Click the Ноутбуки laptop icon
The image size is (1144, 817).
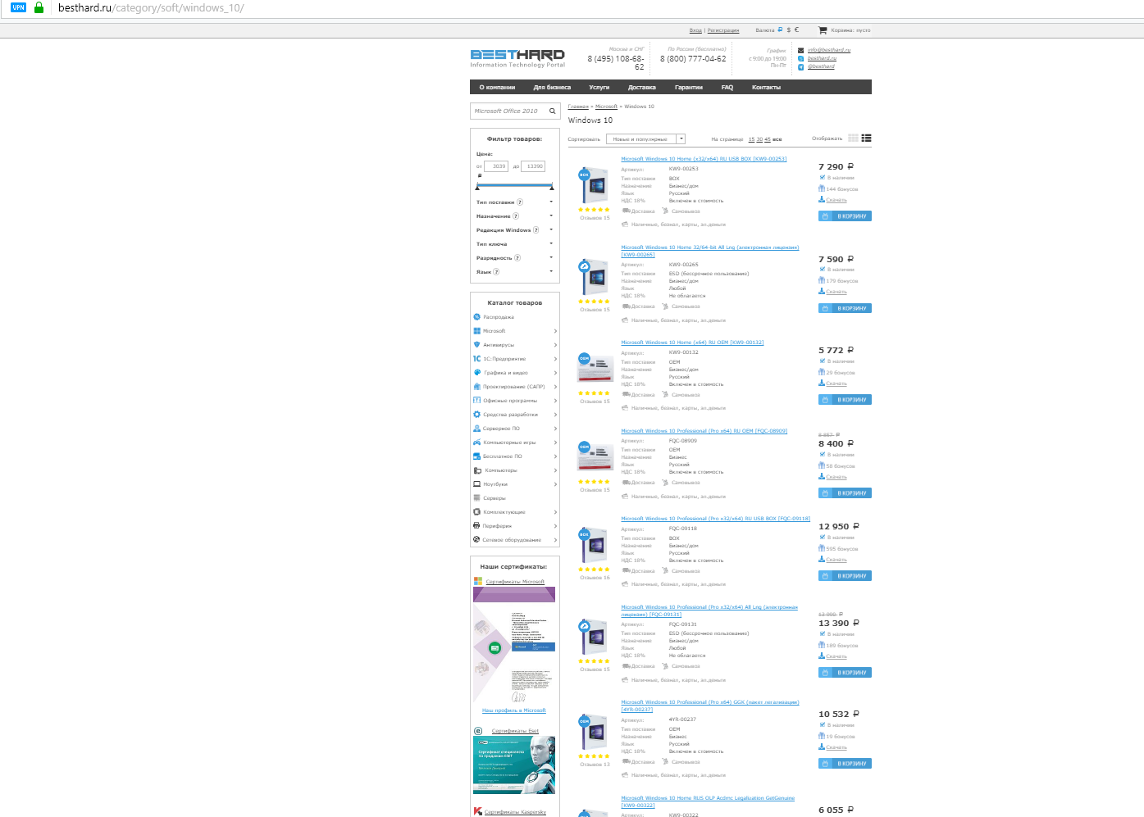(476, 484)
